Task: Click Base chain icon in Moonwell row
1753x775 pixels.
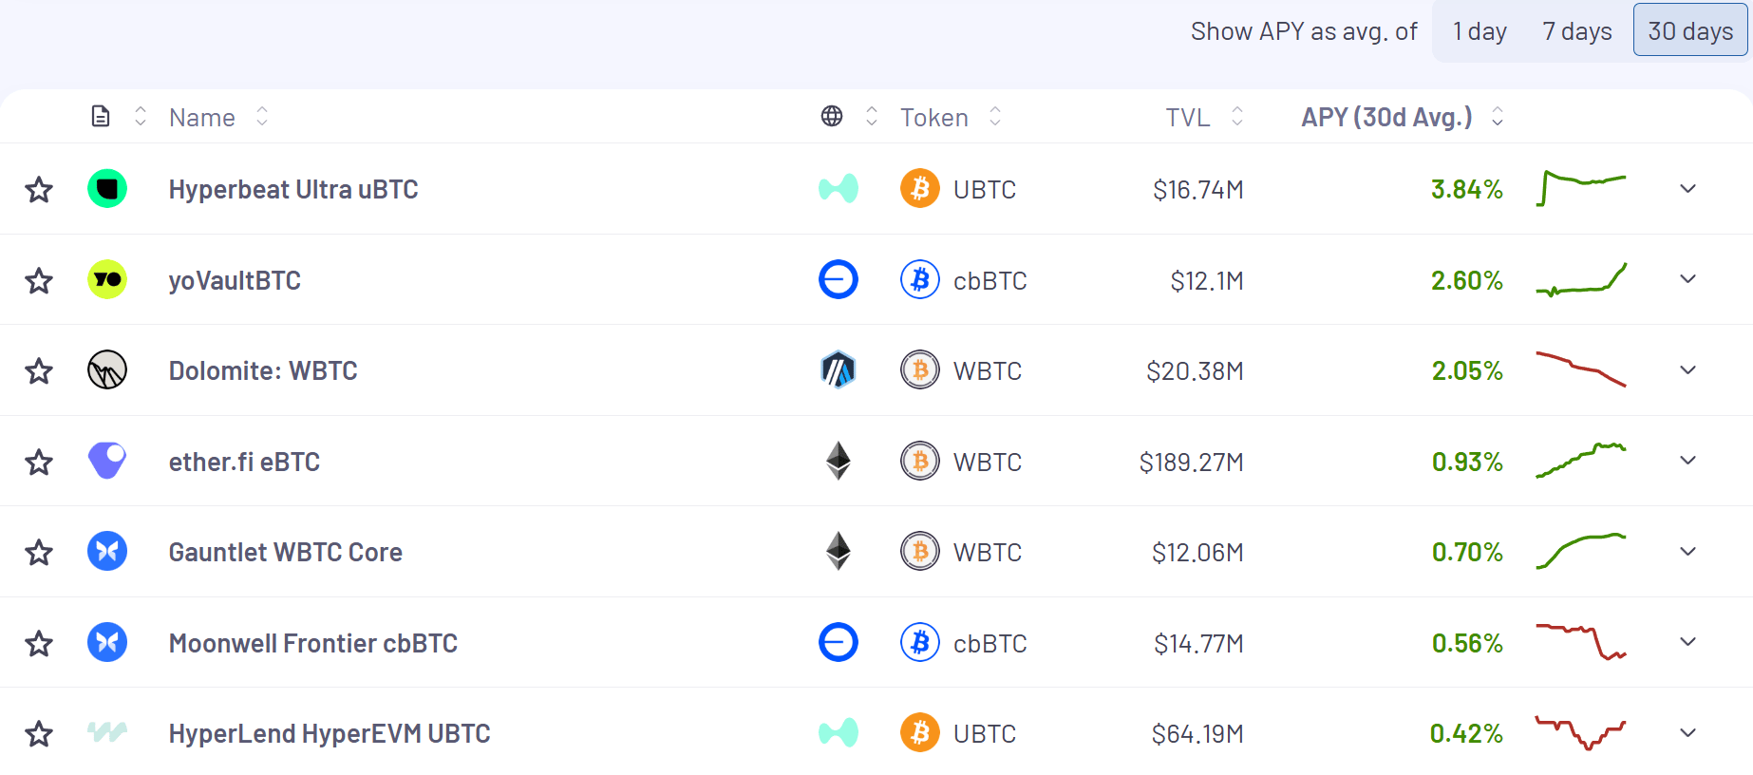Action: pos(839,642)
